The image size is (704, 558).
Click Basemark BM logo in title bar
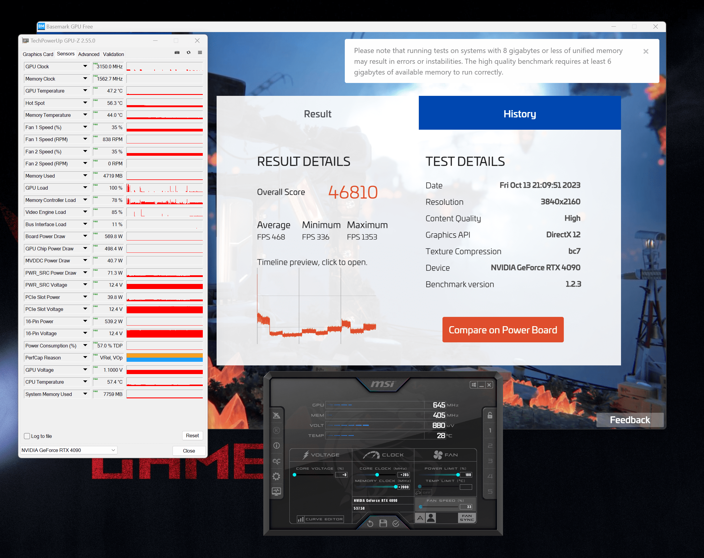(41, 26)
